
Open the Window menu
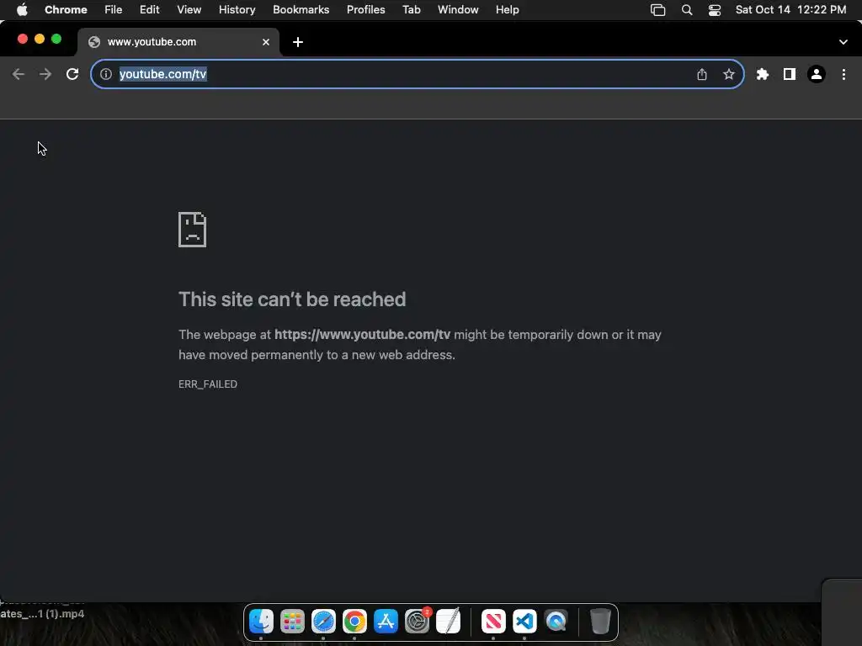click(458, 10)
